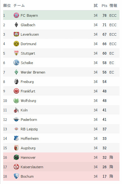
Task: Click the Freiburg club crest
Action: coord(16,81)
